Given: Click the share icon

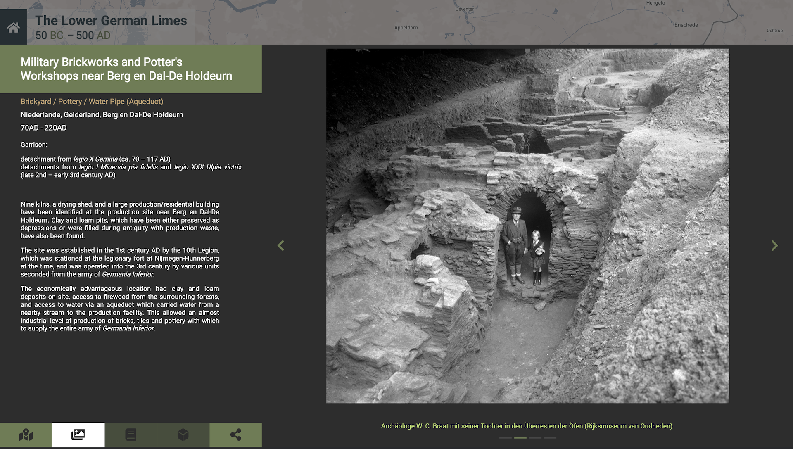Looking at the screenshot, I should click(x=235, y=435).
